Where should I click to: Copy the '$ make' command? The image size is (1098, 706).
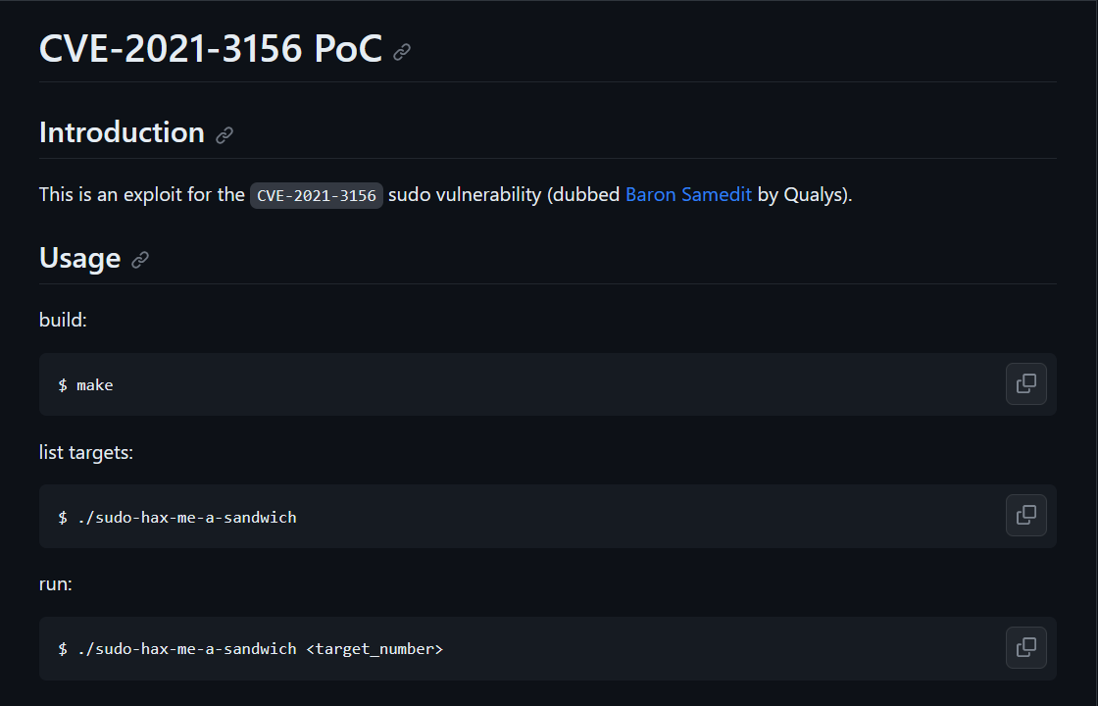click(x=1025, y=383)
